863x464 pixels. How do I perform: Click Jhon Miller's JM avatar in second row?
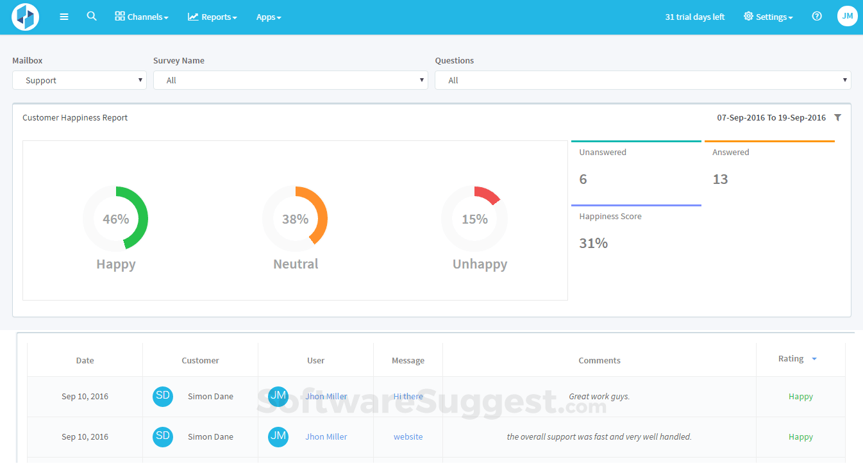[278, 436]
